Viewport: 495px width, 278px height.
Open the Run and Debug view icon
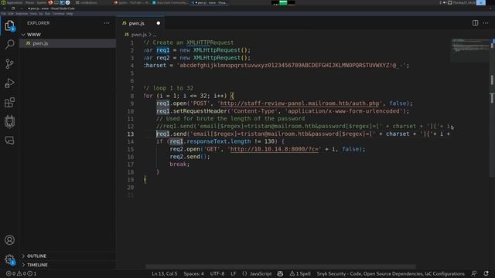[x=9, y=83]
